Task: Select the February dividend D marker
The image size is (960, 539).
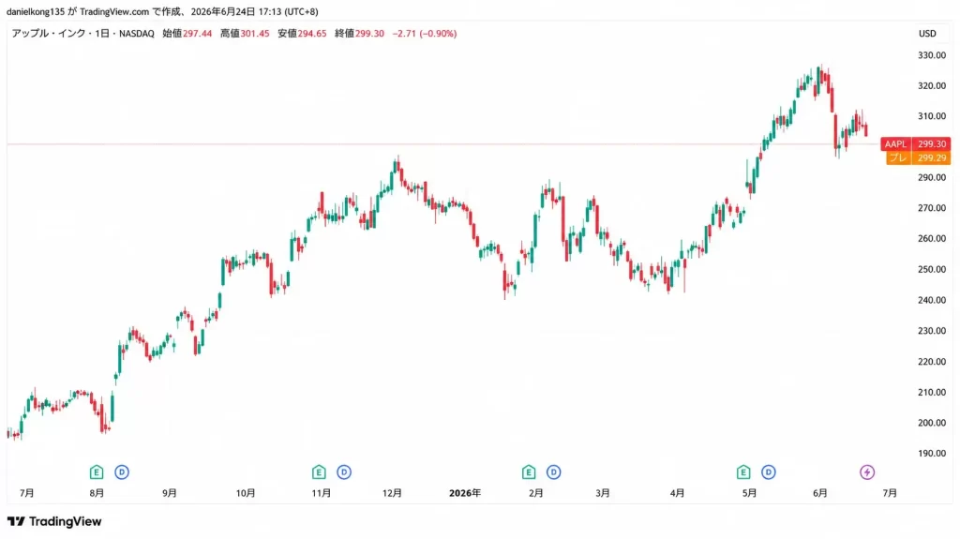Action: click(553, 472)
